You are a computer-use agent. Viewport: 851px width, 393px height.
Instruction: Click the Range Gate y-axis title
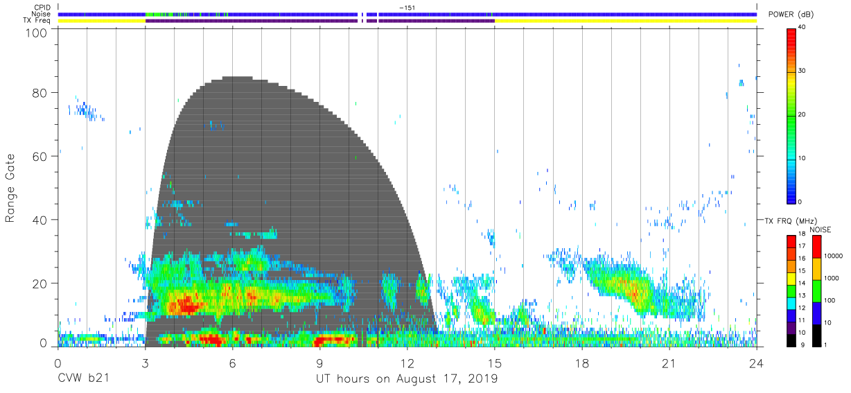click(x=10, y=189)
